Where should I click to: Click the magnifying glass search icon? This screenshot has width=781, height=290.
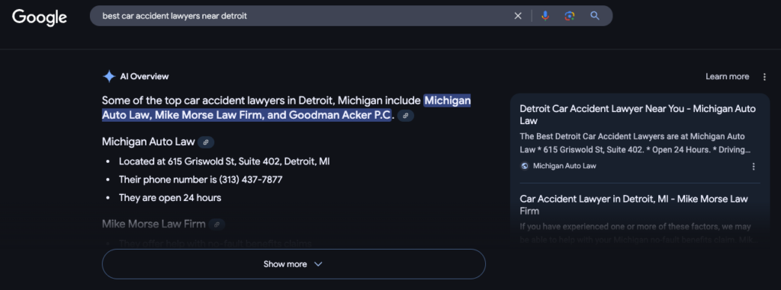(595, 16)
